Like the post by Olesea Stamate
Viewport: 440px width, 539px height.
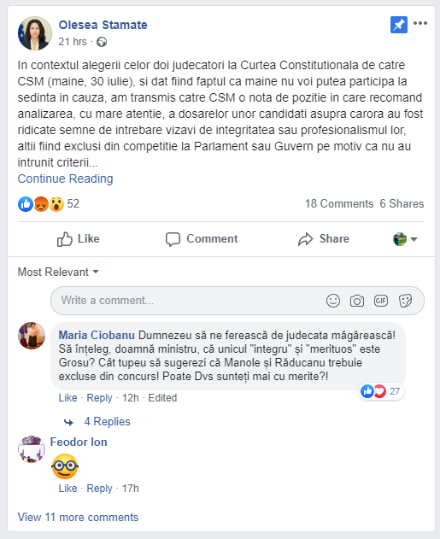click(79, 239)
